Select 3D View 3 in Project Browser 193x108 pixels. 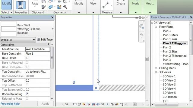point(169,85)
